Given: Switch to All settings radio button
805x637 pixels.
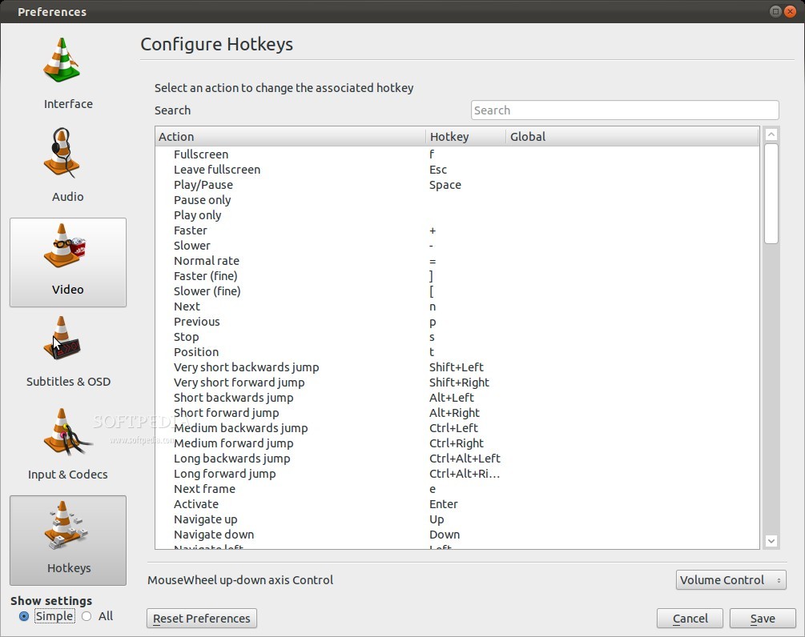Looking at the screenshot, I should [87, 616].
